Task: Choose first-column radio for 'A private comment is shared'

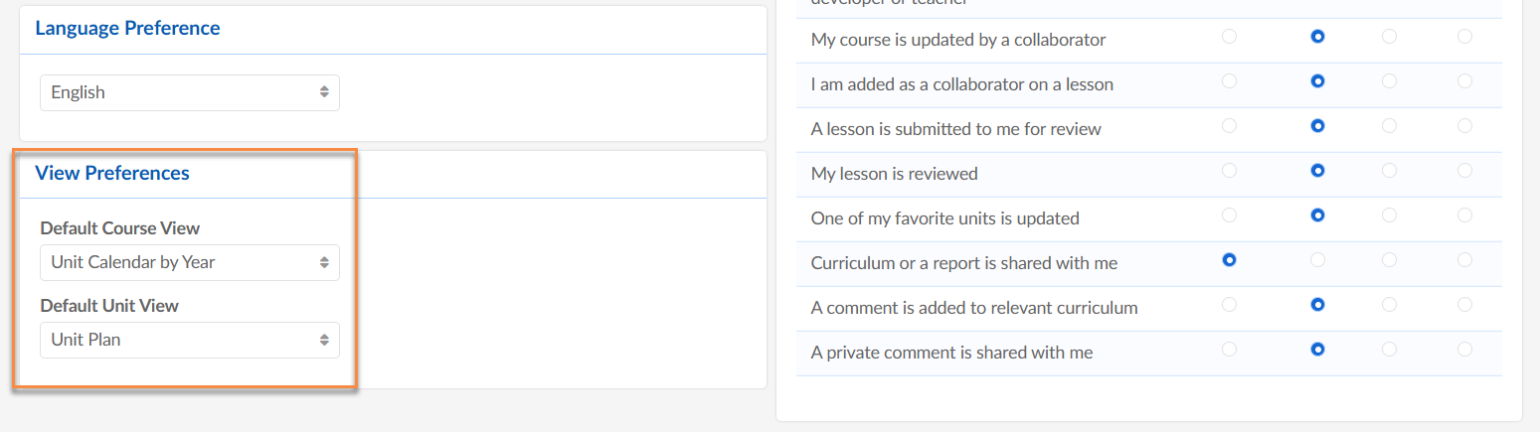Action: 1230,350
